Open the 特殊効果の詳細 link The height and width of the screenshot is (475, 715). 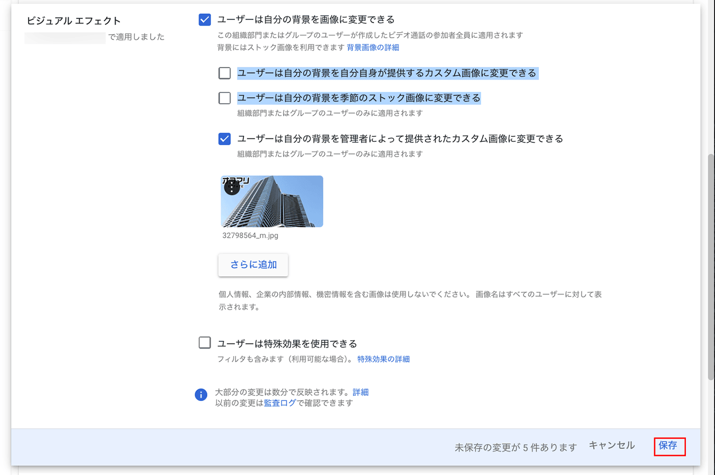(x=383, y=359)
